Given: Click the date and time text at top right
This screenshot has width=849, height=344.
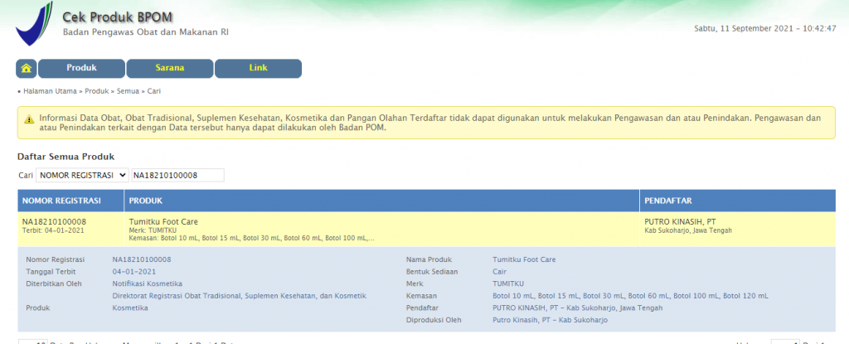Looking at the screenshot, I should coord(765,29).
